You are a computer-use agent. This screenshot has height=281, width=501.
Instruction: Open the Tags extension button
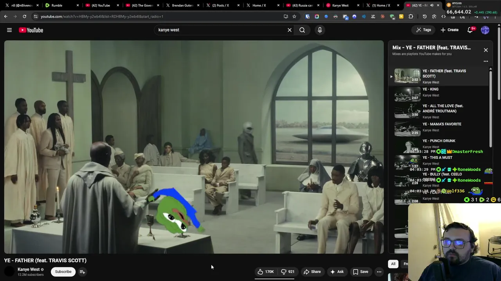pyautogui.click(x=424, y=30)
